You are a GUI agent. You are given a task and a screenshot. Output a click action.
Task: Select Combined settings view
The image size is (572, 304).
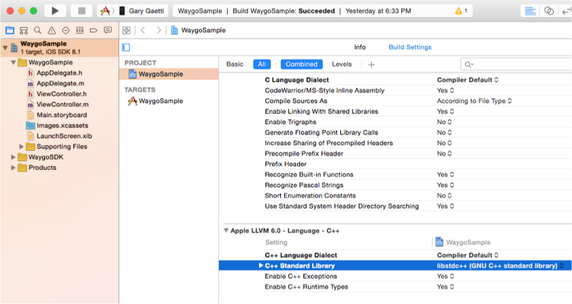click(x=301, y=64)
